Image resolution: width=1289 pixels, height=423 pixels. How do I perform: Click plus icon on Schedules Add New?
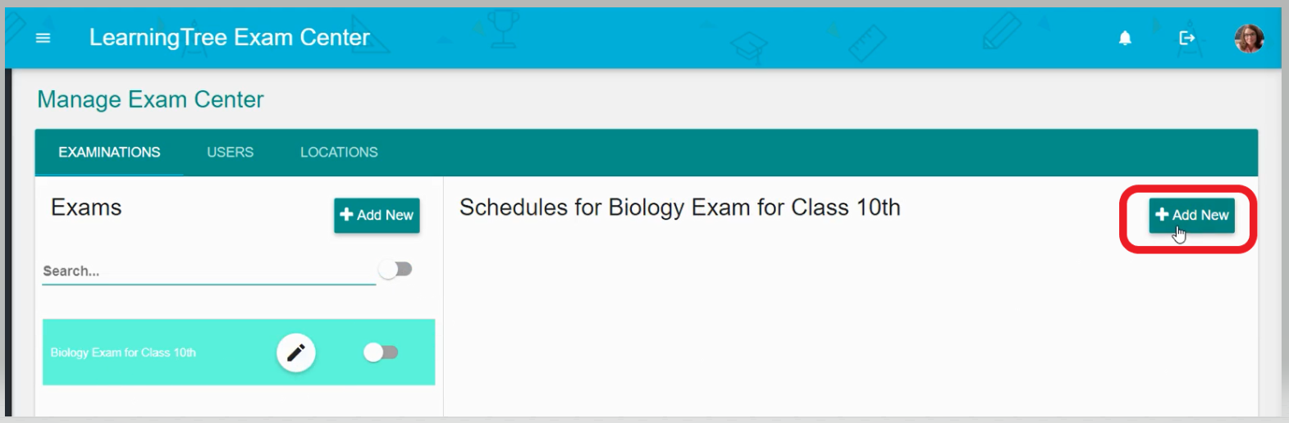pyautogui.click(x=1162, y=215)
